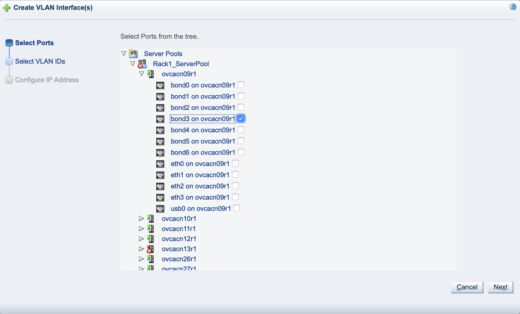
Task: Click the network port icon beside bond0
Action: [161, 85]
